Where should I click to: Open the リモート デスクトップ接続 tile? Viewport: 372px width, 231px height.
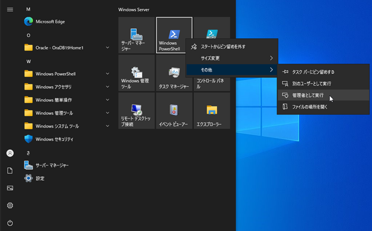(x=136, y=111)
